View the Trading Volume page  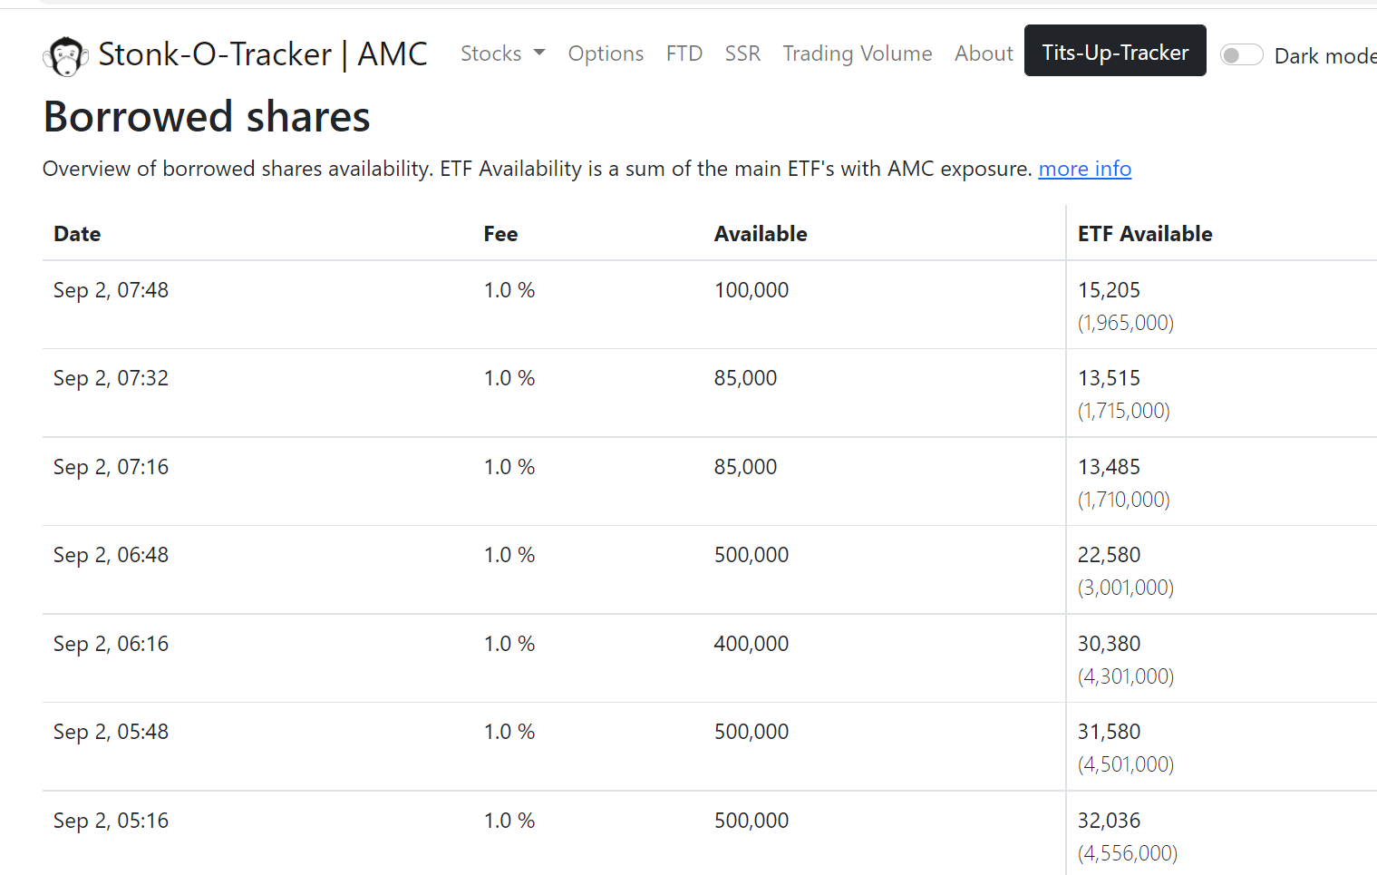point(857,53)
